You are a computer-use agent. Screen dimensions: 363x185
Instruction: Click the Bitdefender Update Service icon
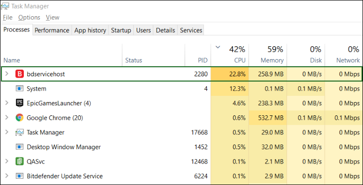pyautogui.click(x=20, y=176)
